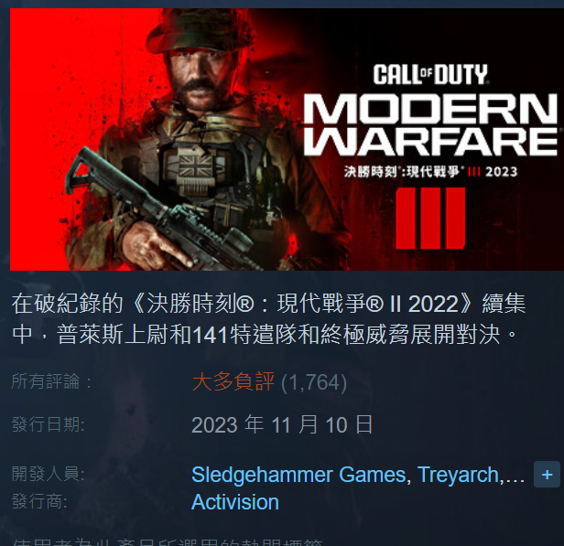Screen dimensions: 564x546
Task: Select the game description paragraph
Action: coord(268,319)
